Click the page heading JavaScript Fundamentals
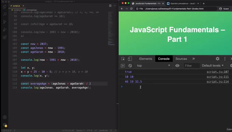The height and width of the screenshot is (132, 232). (x=177, y=34)
